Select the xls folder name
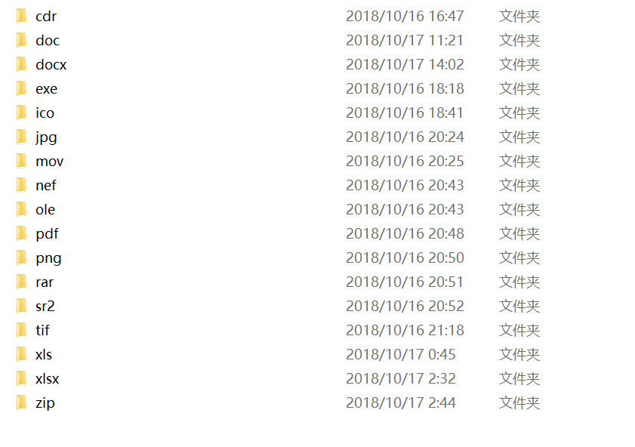635x447 pixels. point(44,354)
